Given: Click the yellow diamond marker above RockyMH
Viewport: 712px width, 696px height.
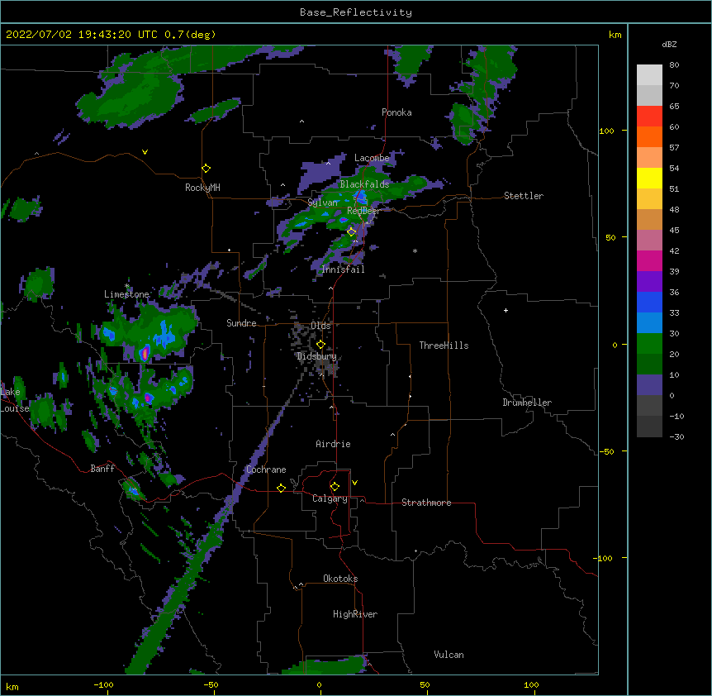Looking at the screenshot, I should point(206,169).
